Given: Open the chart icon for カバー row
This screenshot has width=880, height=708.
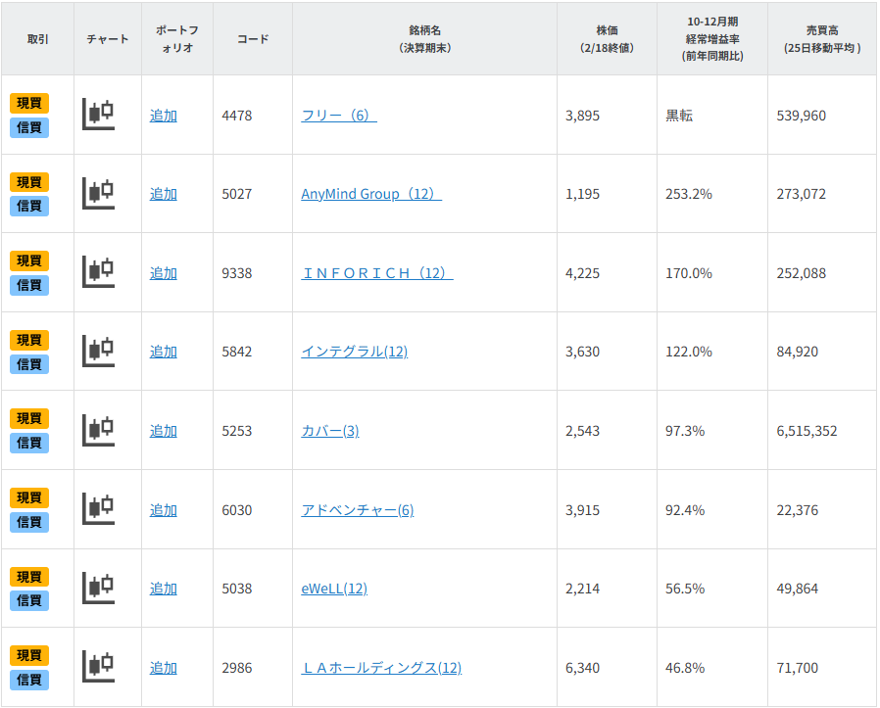Looking at the screenshot, I should pyautogui.click(x=98, y=431).
